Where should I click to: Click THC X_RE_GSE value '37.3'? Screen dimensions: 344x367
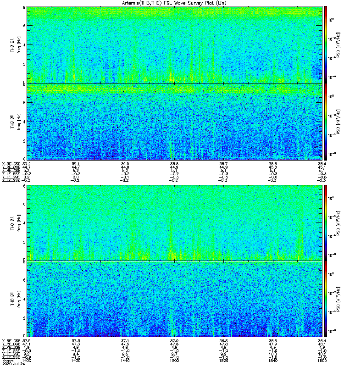(x=76, y=341)
